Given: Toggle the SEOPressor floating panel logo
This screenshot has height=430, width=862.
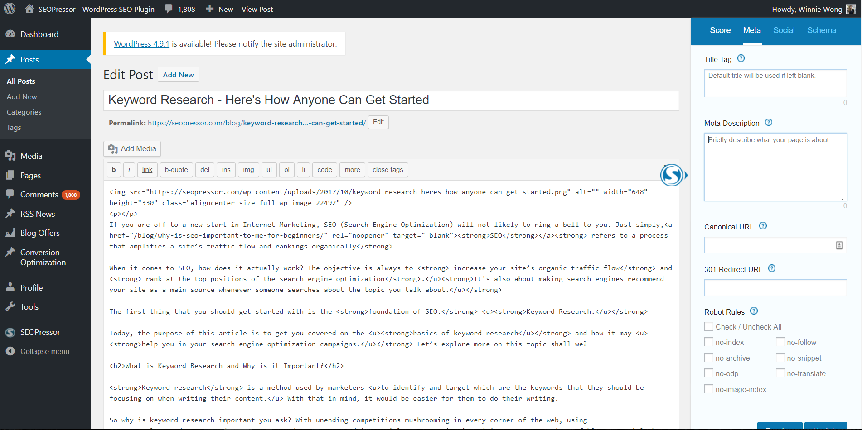Looking at the screenshot, I should point(672,175).
